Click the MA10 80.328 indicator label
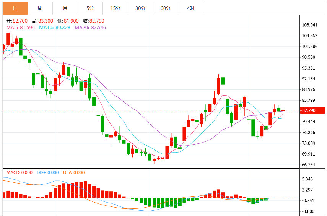Image resolution: width=327 pixels, height=216 pixels. tap(55, 28)
